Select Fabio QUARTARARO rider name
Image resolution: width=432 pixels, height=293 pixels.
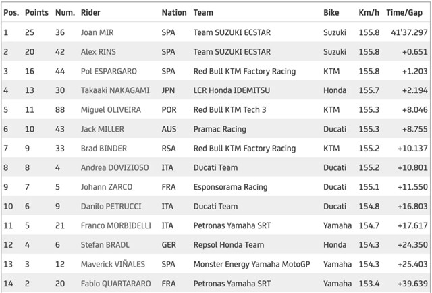coord(115,284)
